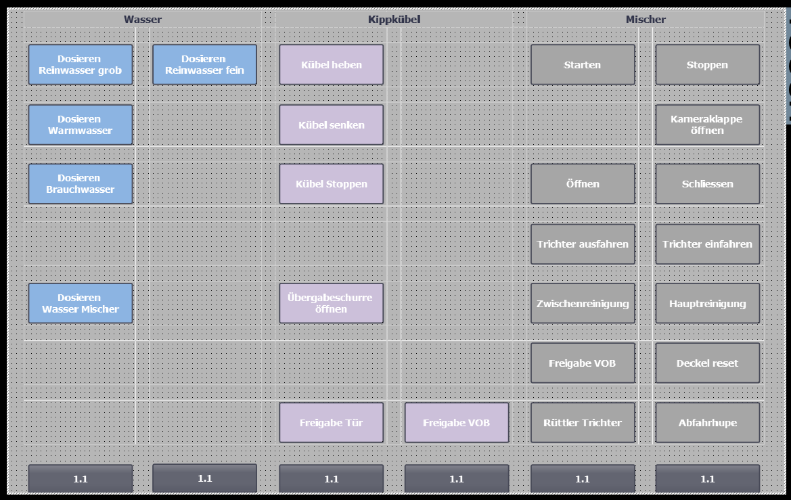Select Dosieren Warmwasser button
Image resolution: width=791 pixels, height=500 pixels.
(x=81, y=124)
